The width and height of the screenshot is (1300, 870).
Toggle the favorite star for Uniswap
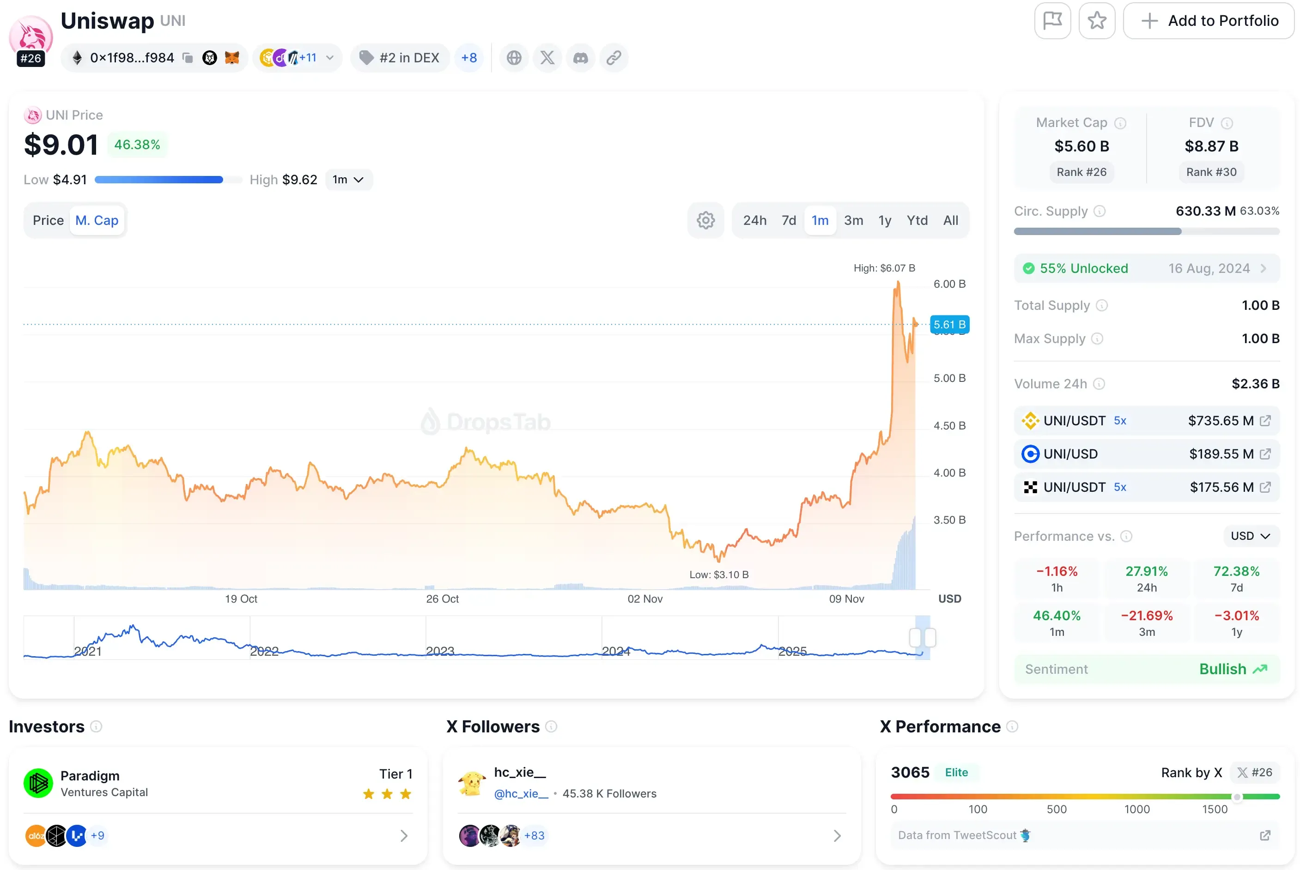pos(1096,20)
